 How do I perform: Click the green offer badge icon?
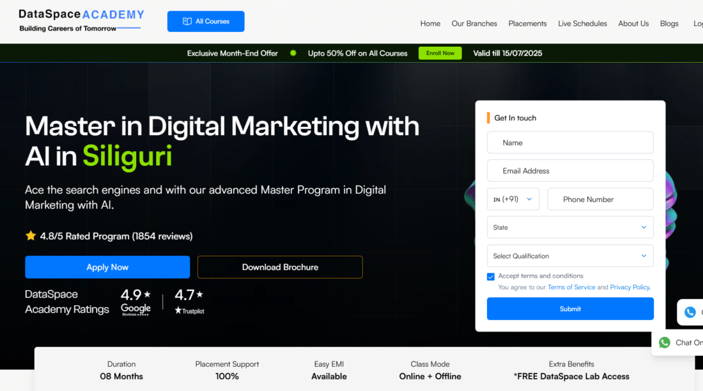(293, 53)
